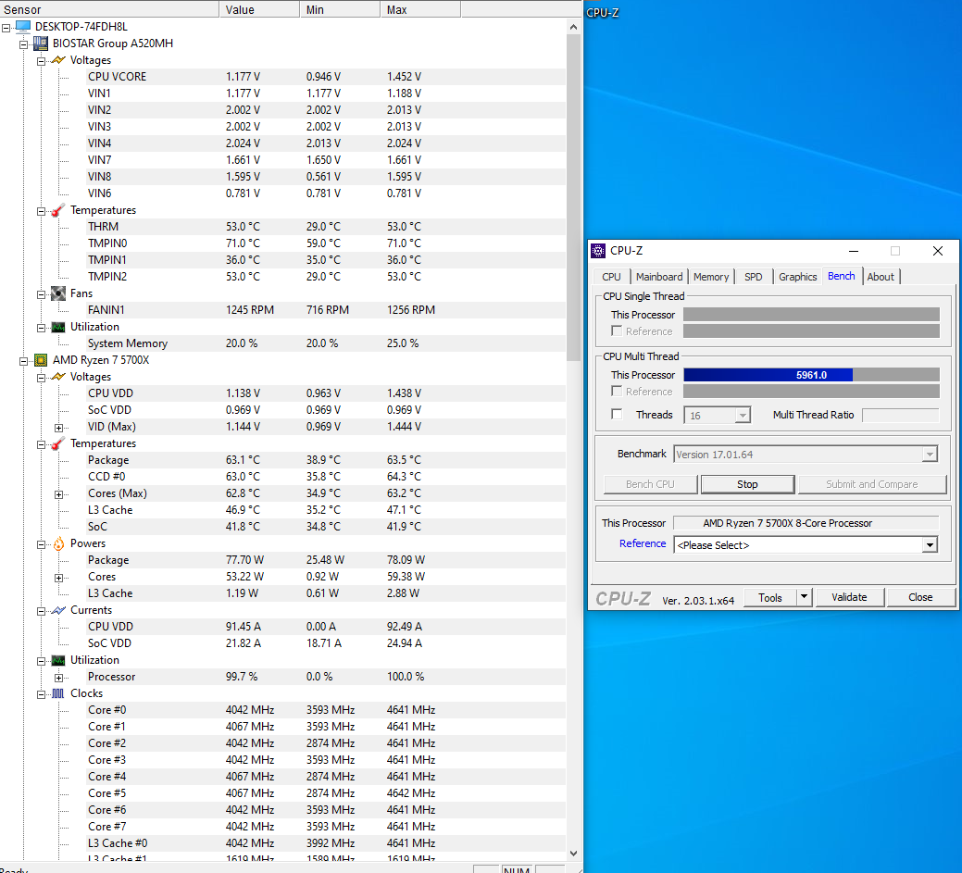This screenshot has height=873, width=962.
Task: Tick the Reference checkbox under CPU Multi Thread
Action: pos(617,392)
